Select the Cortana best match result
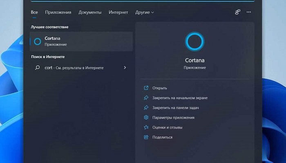The width and height of the screenshot is (286, 163). click(x=81, y=42)
